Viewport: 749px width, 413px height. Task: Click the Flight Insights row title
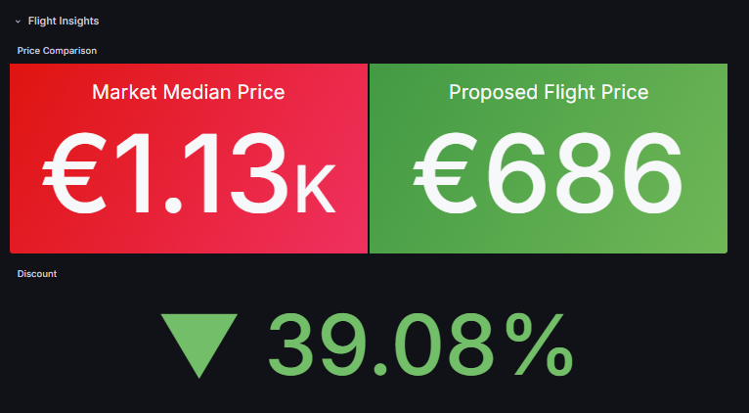click(x=64, y=21)
